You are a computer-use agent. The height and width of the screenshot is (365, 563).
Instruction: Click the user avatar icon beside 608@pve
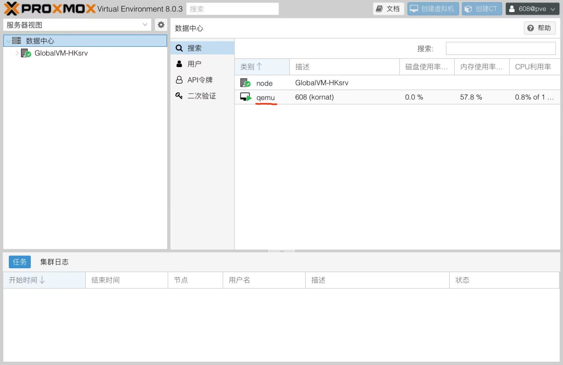tap(511, 8)
